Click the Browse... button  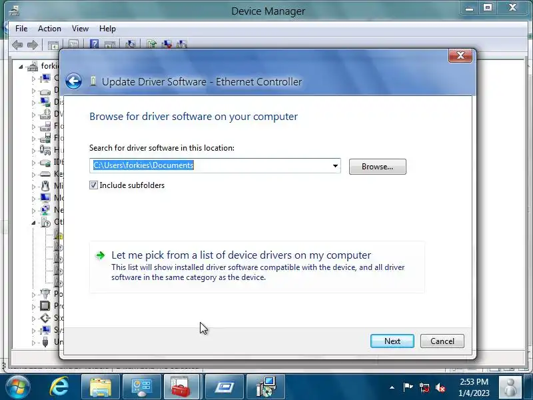coord(377,167)
